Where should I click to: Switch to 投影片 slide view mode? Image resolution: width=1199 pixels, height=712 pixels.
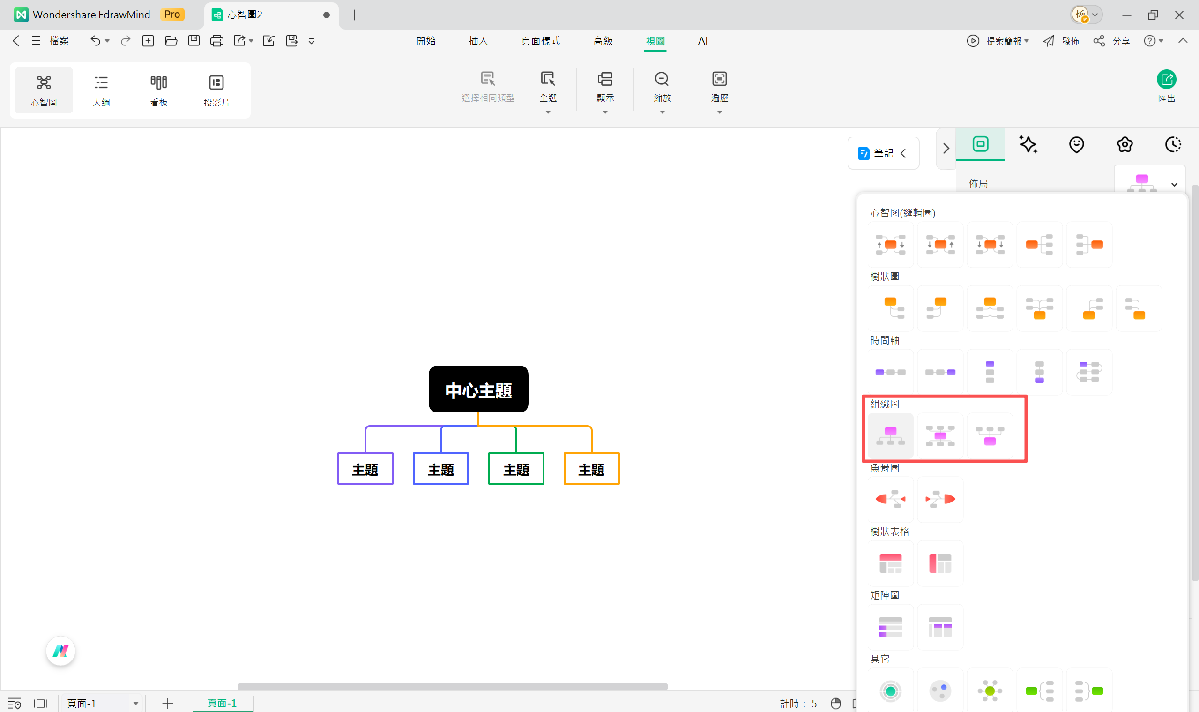[x=216, y=90]
